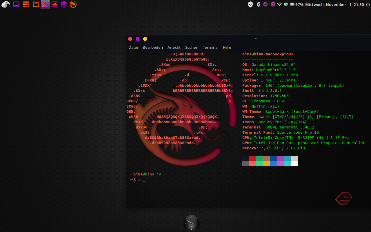Click the yellow window control button
The image size is (371, 232).
[145, 39]
